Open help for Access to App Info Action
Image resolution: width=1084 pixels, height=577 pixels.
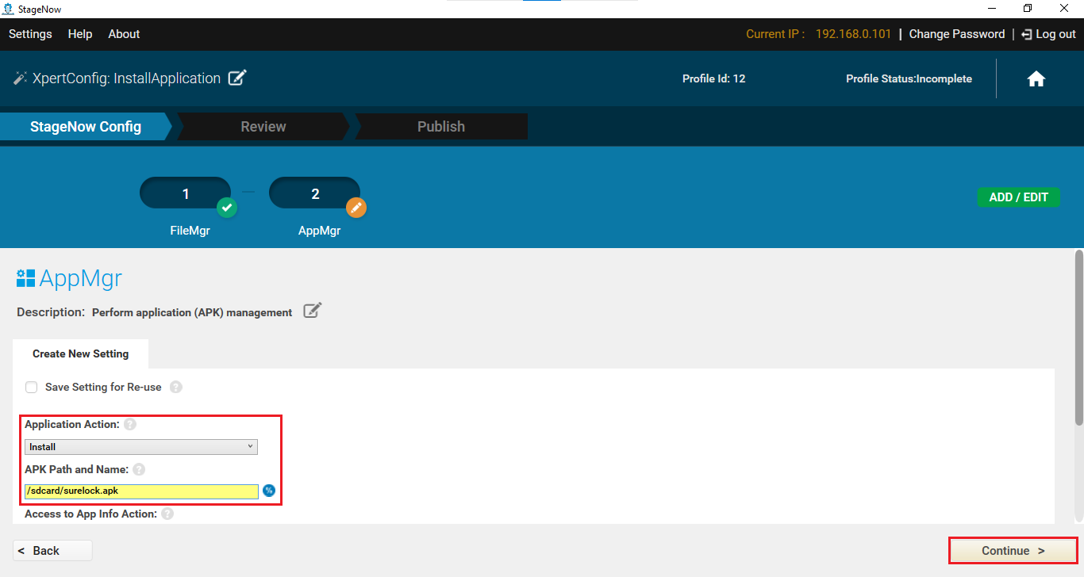(x=167, y=514)
